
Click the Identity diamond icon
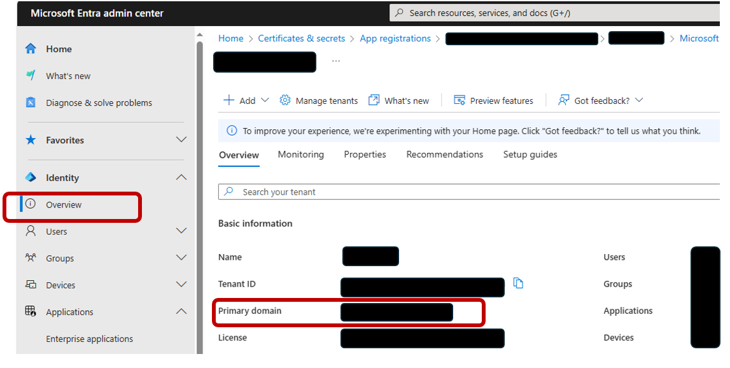(x=31, y=178)
